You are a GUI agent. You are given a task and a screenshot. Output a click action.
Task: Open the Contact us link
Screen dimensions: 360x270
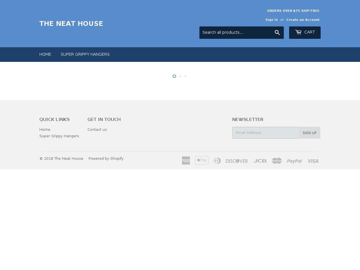(97, 129)
